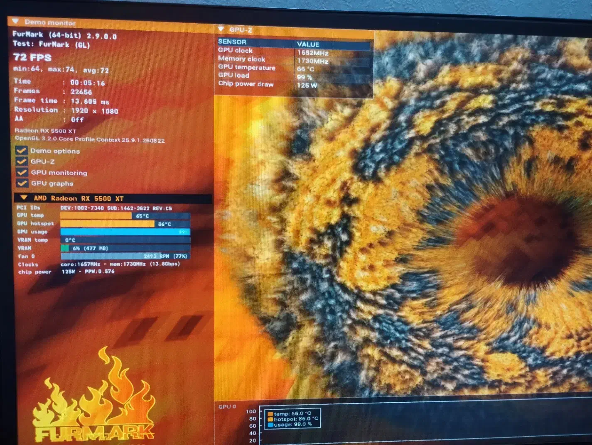The width and height of the screenshot is (592, 445).
Task: Click the GPU hotspot row label
Action: tap(35, 223)
